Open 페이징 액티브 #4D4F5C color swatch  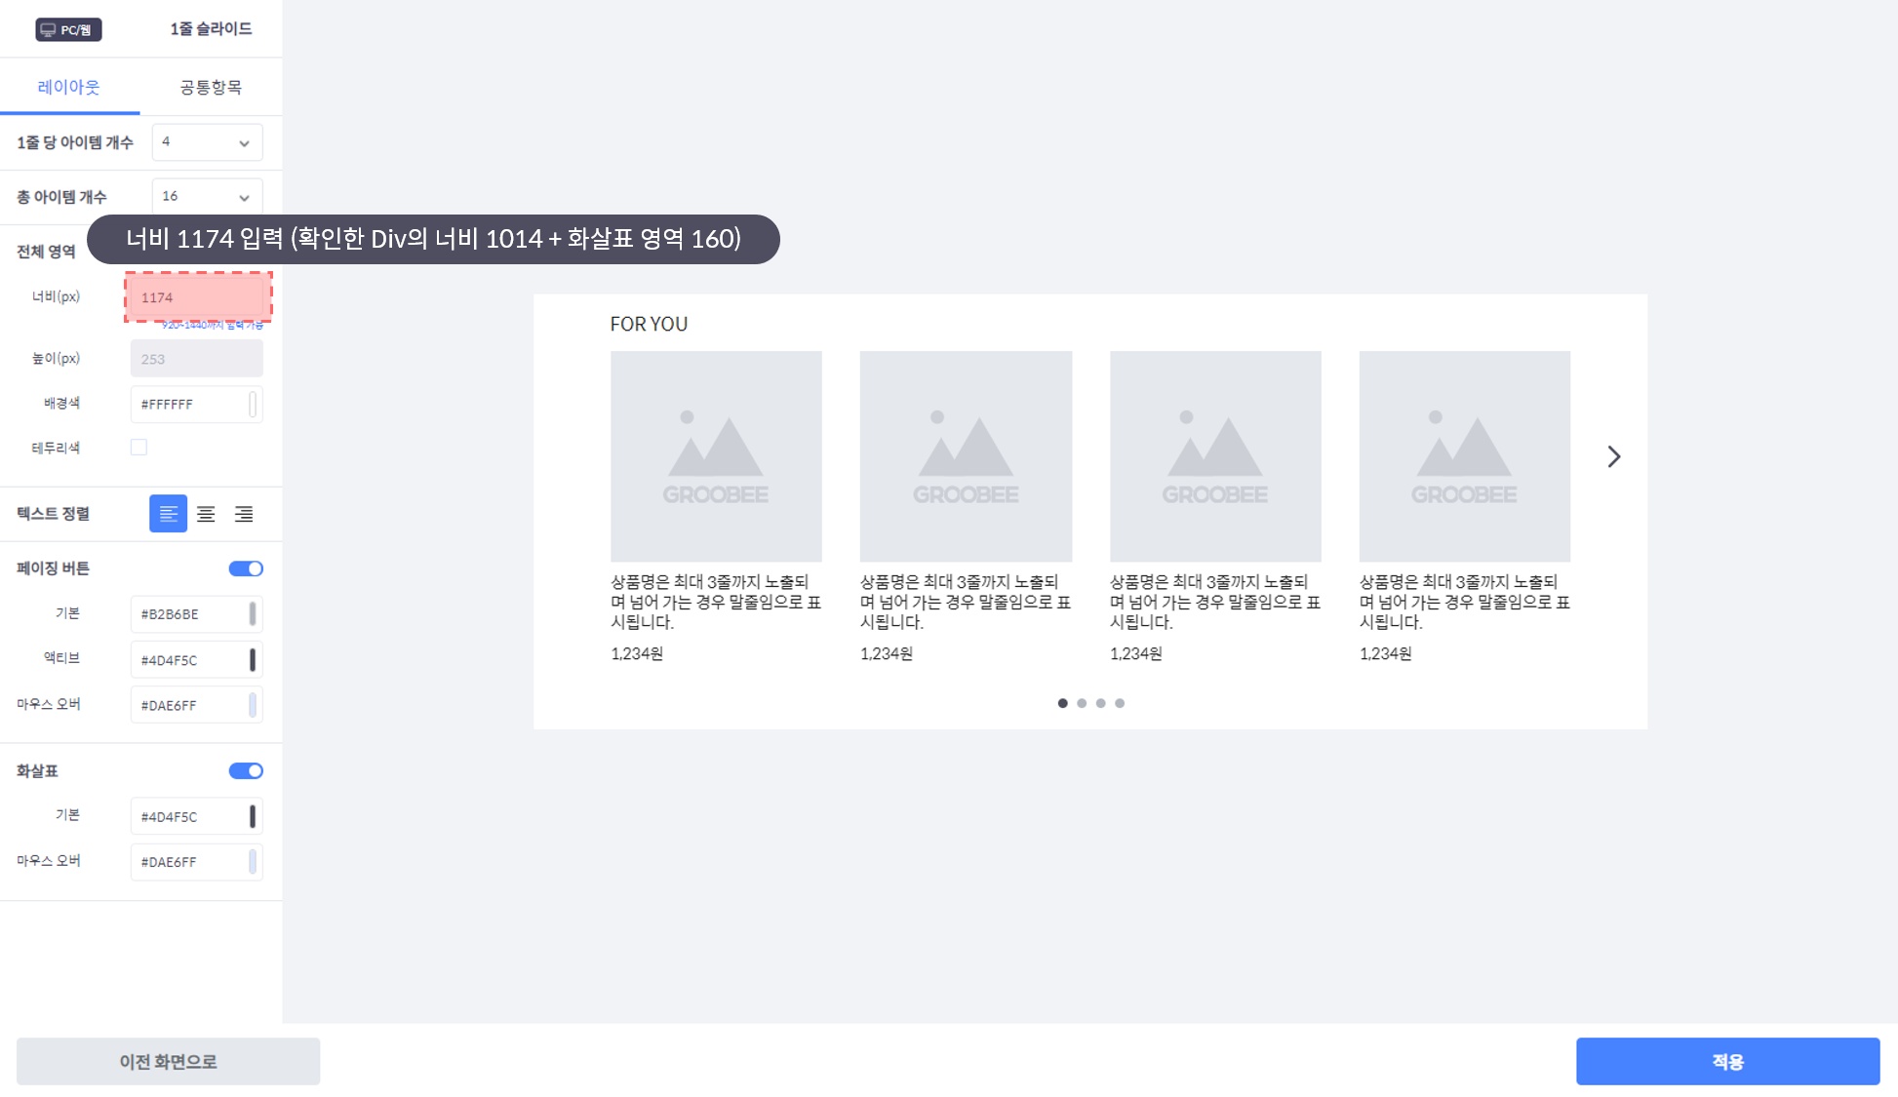click(253, 660)
